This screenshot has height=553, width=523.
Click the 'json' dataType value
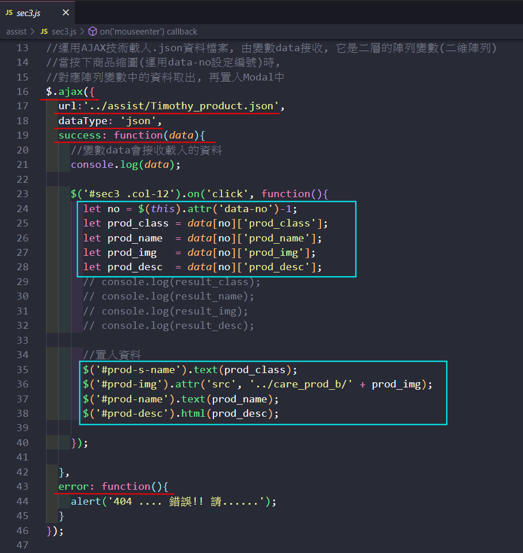(138, 121)
